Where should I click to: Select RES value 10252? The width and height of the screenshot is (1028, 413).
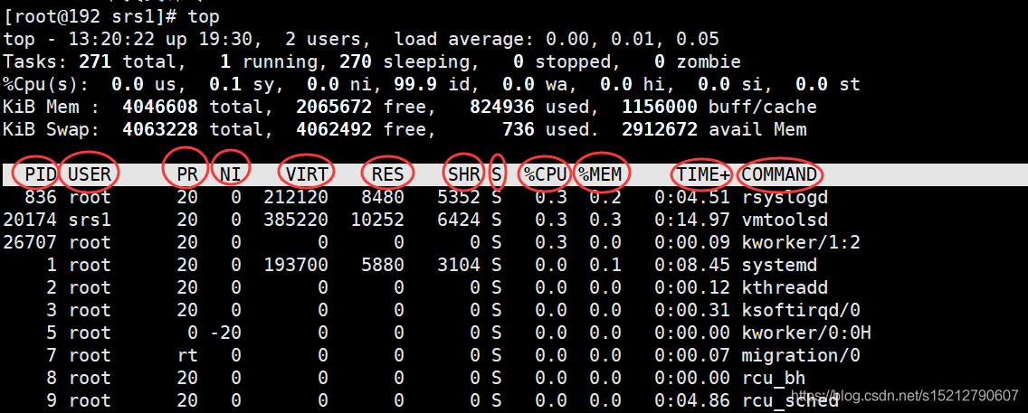pos(377,220)
